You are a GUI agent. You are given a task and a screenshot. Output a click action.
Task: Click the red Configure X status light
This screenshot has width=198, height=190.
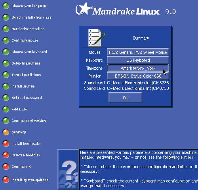(x=6, y=167)
